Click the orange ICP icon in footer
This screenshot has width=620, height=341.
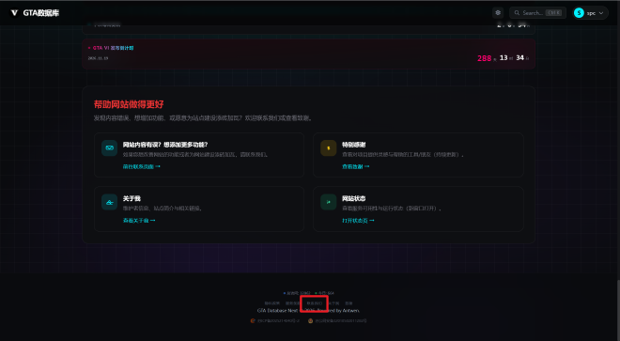253,321
